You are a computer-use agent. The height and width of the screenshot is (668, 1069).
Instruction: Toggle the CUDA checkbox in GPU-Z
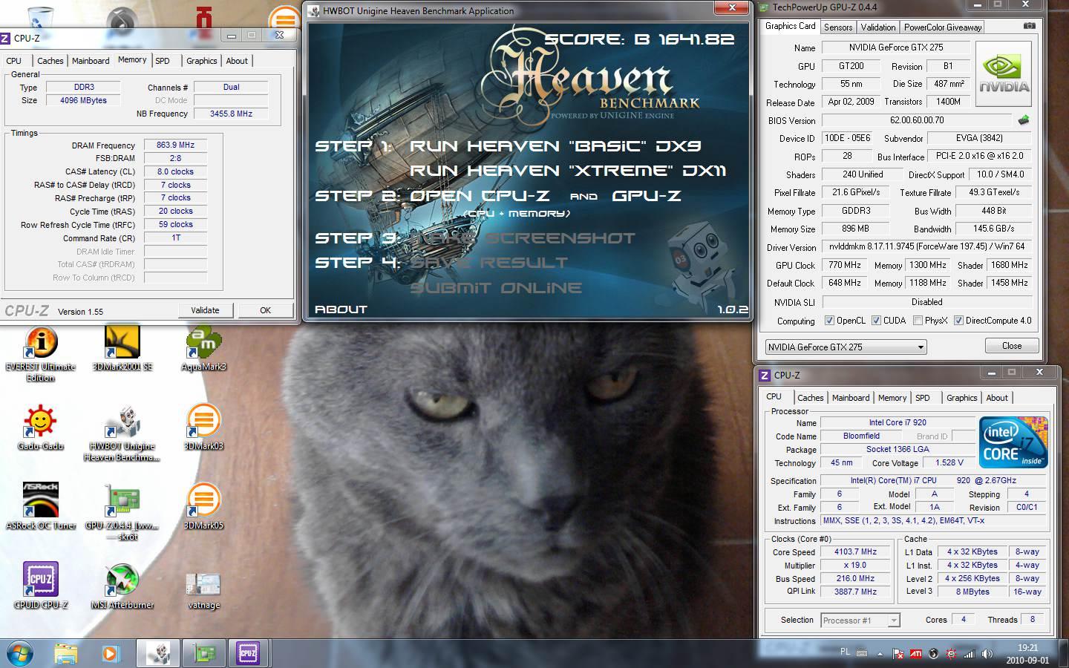click(x=876, y=321)
